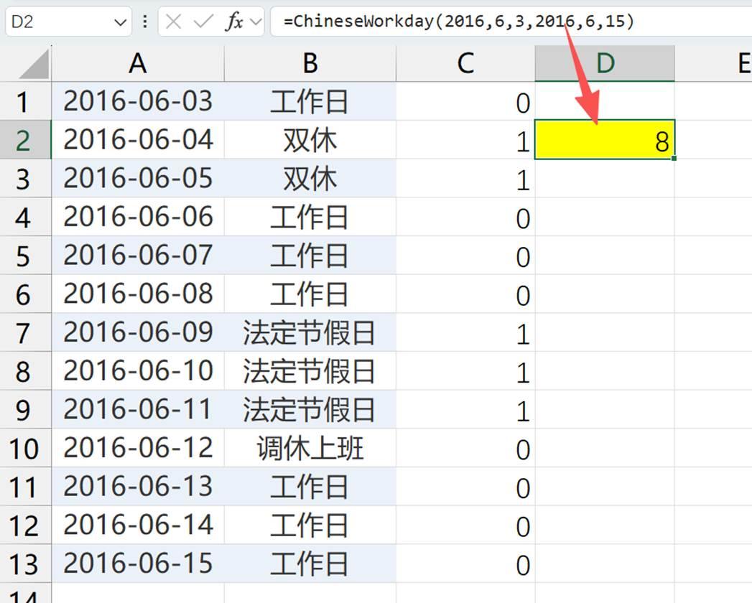Confirm the formula with the checkmark icon
Screen dimensions: 752x603
click(203, 22)
